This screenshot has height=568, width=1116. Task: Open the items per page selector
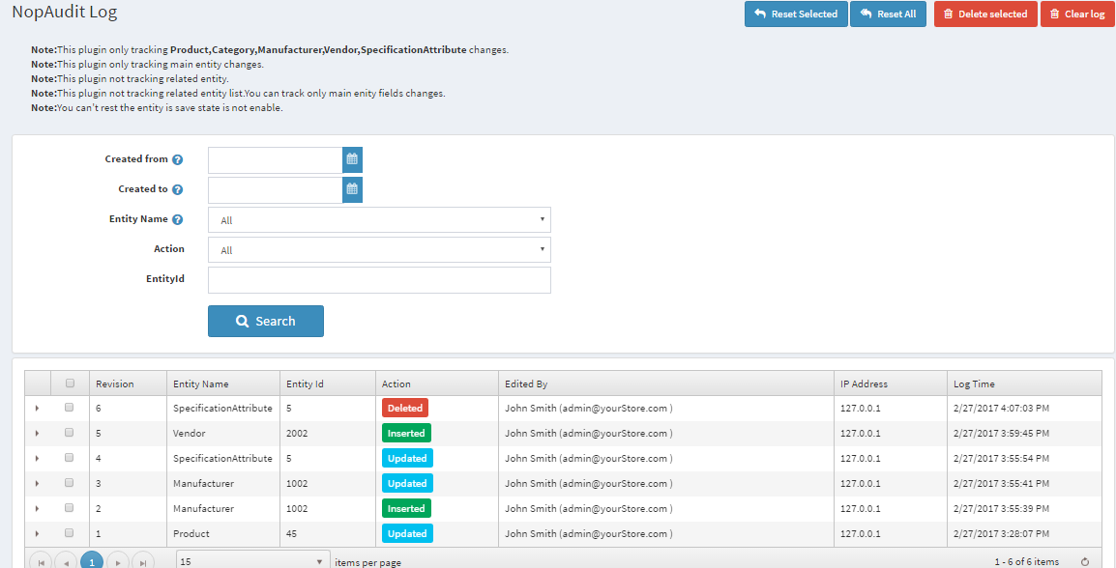[x=253, y=561]
